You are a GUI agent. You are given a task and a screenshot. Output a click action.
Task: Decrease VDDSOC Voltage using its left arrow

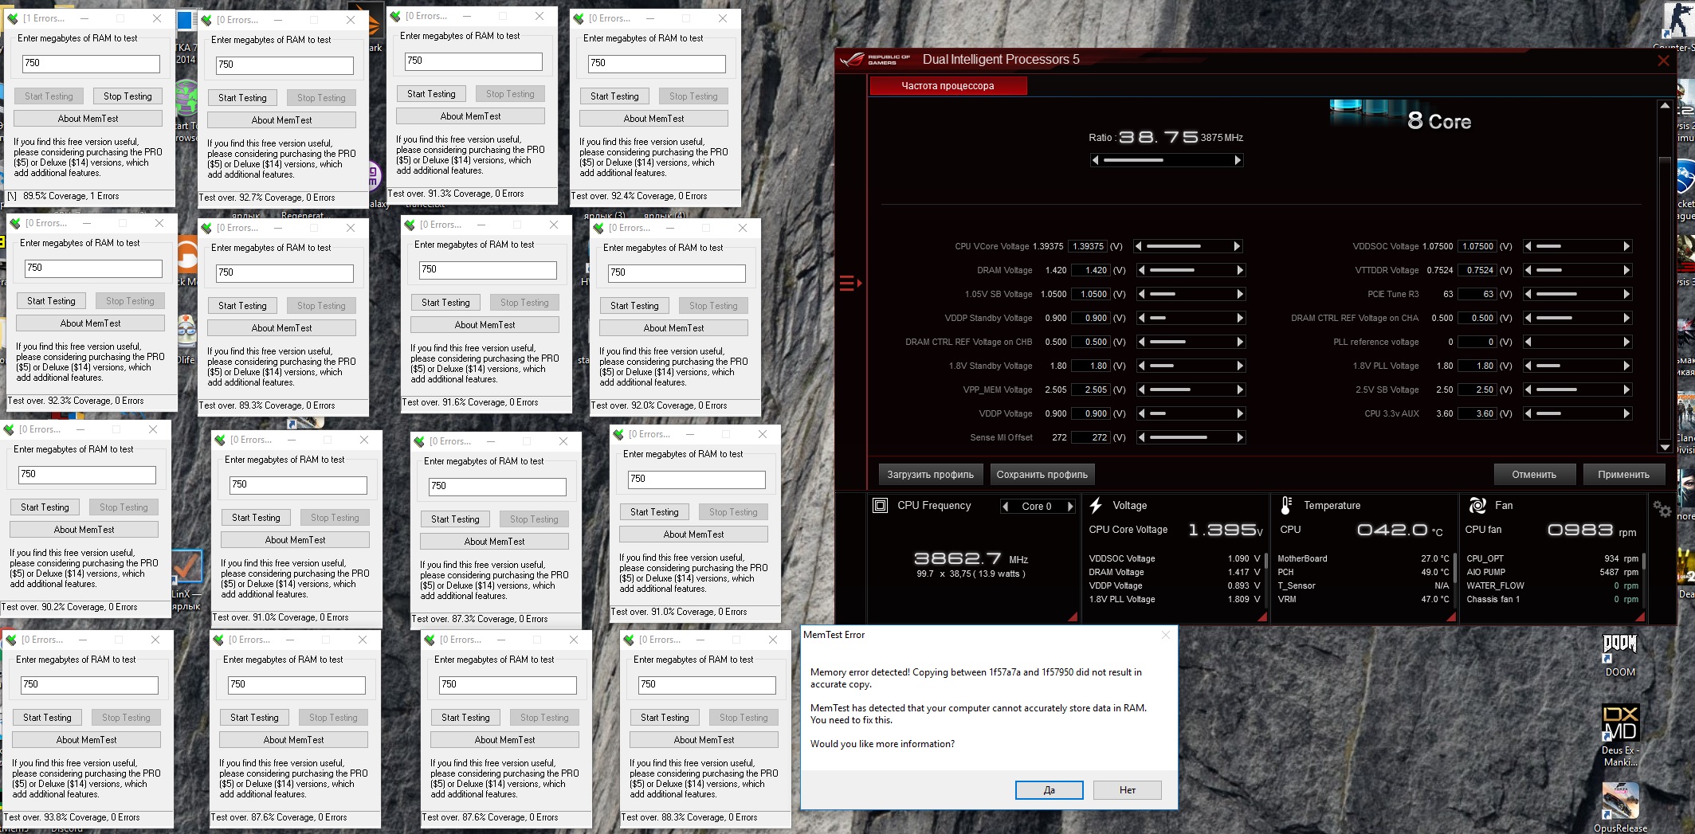[1528, 246]
